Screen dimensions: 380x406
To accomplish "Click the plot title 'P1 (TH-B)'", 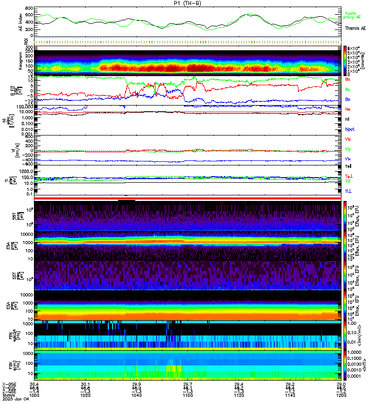I will 187,3.
